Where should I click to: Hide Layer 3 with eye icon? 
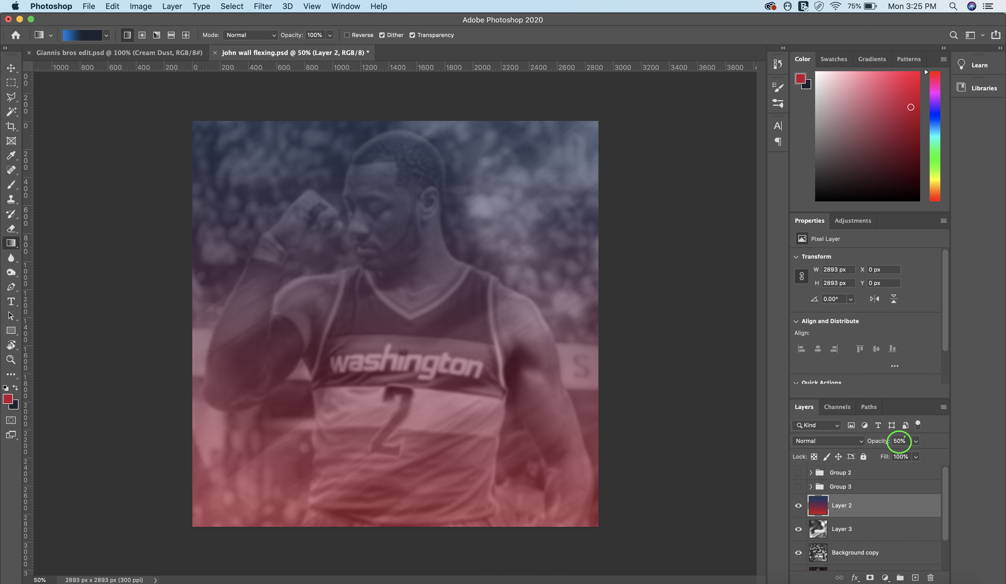798,529
